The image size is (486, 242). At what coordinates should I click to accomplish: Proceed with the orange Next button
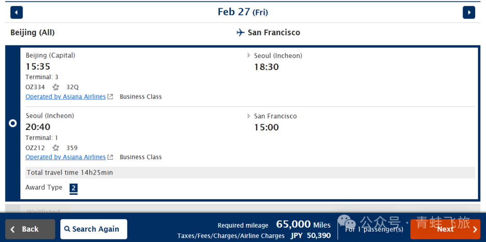[x=445, y=229]
